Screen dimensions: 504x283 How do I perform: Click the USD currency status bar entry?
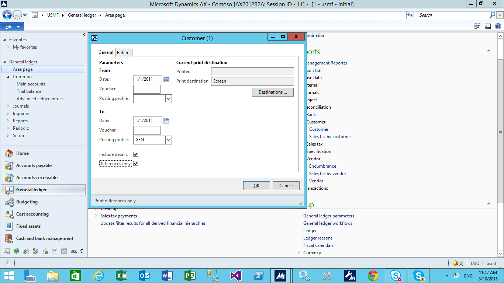tap(475, 263)
